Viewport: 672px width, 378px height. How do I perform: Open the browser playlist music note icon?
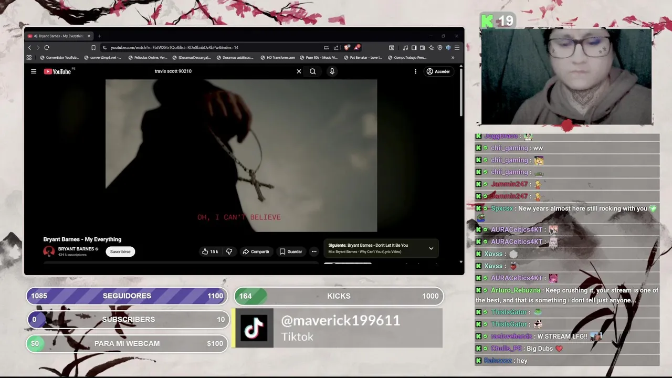pos(405,47)
